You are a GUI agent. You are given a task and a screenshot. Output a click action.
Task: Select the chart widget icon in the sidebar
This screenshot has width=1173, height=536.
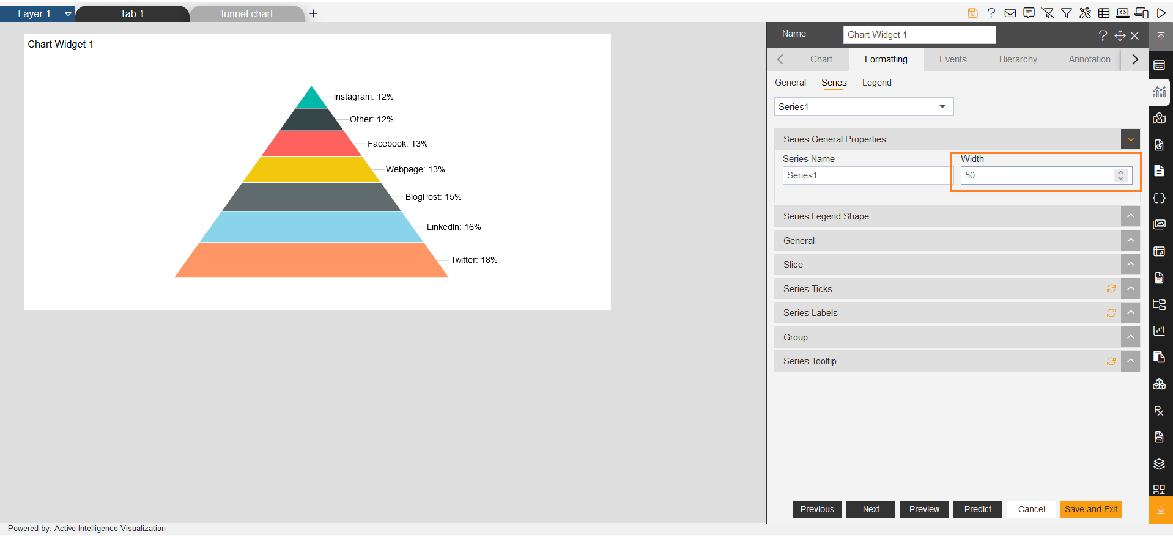point(1160,92)
